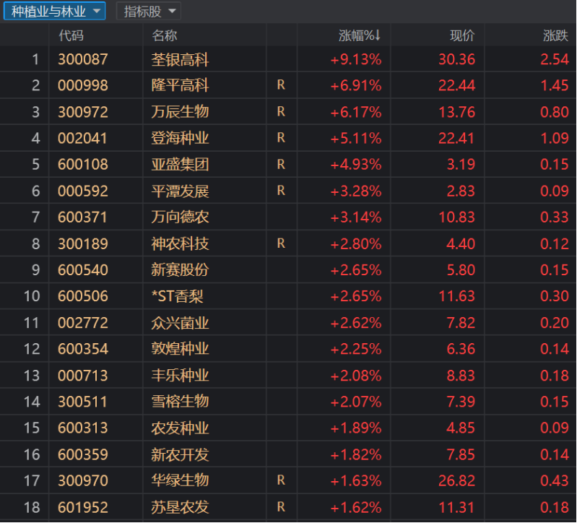Screen dimensions: 577x523
Task: Select the 敦煌种业 row
Action: (x=180, y=349)
